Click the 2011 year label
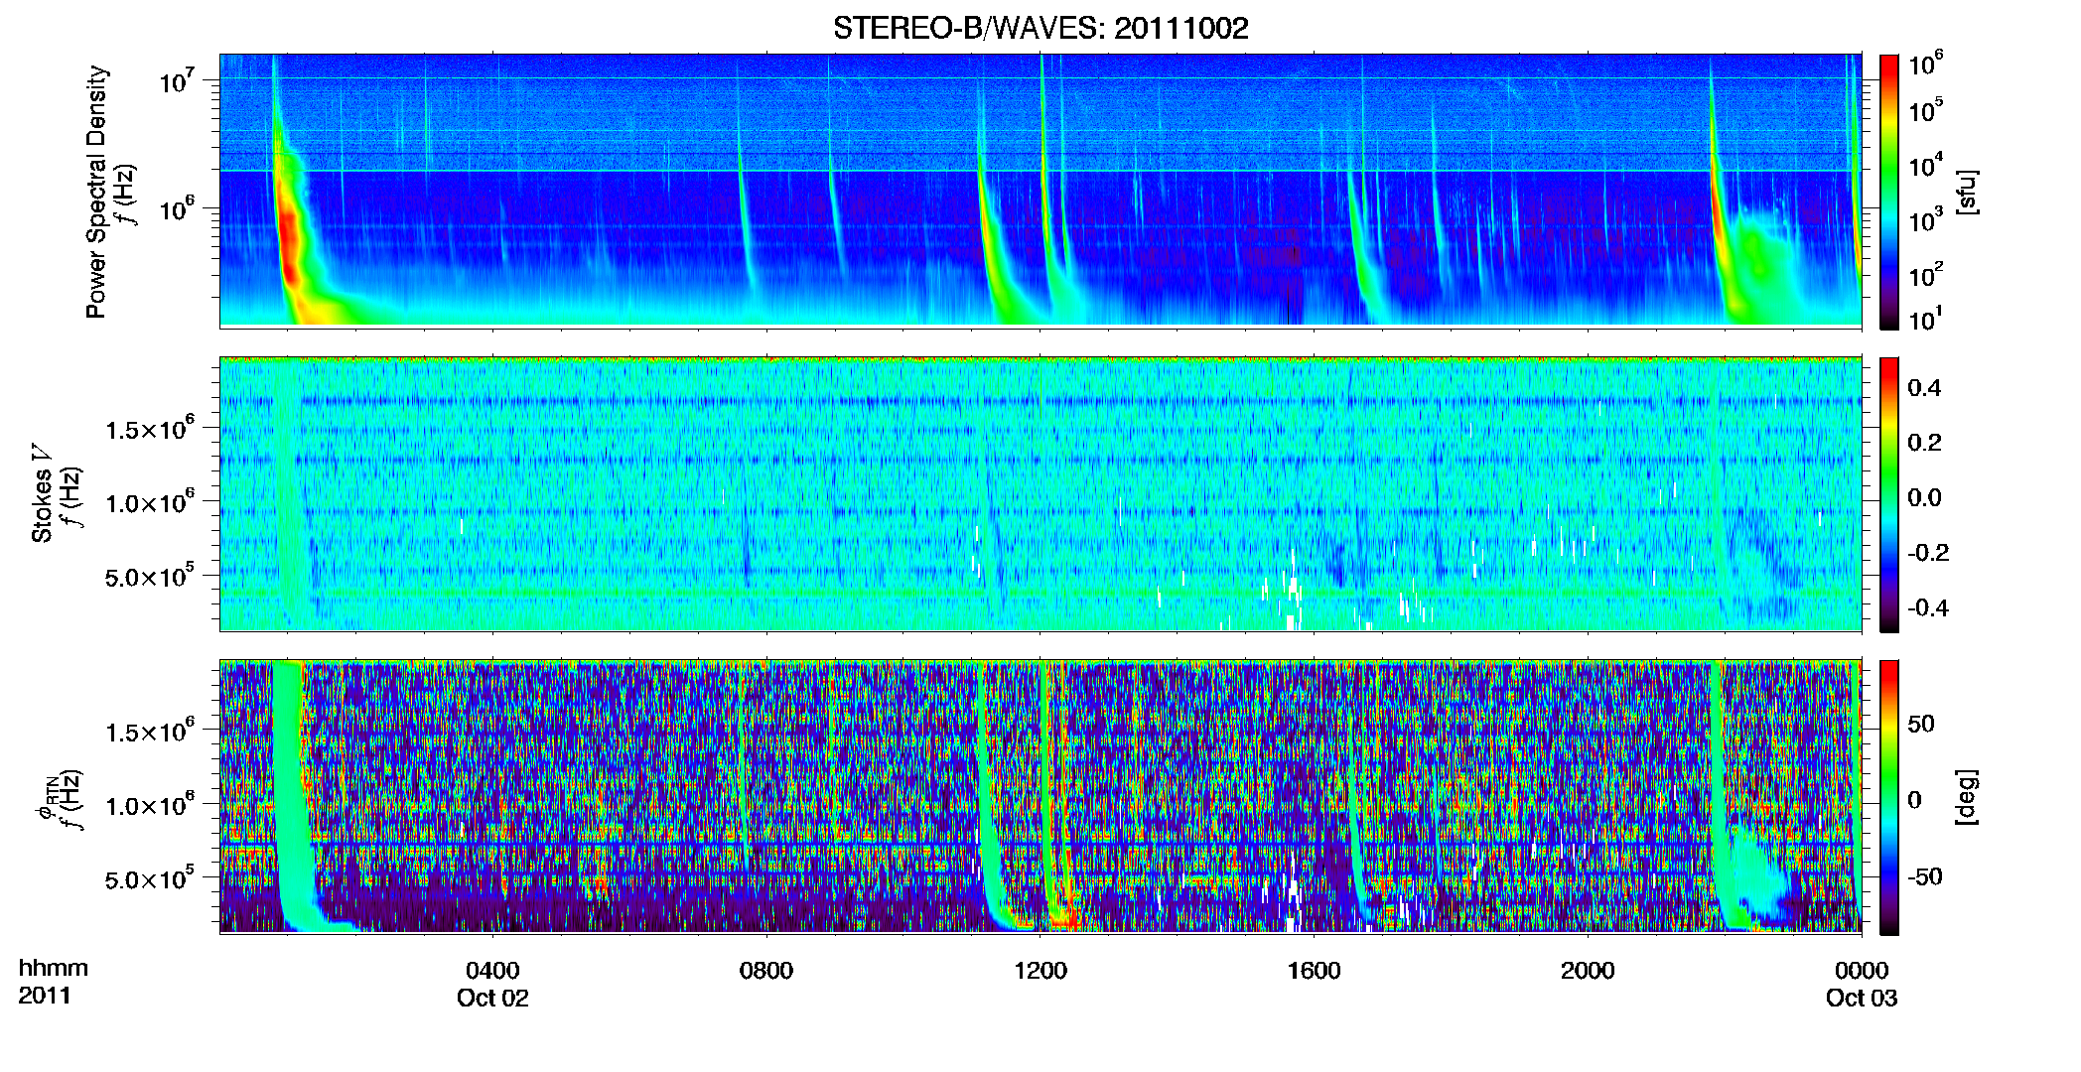2081x1072 pixels. pyautogui.click(x=45, y=996)
